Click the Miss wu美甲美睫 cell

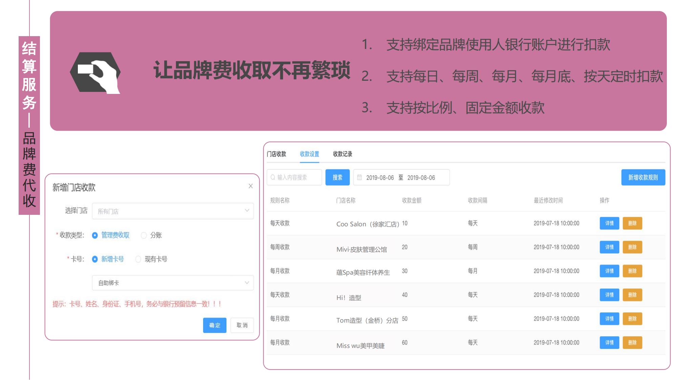361,346
